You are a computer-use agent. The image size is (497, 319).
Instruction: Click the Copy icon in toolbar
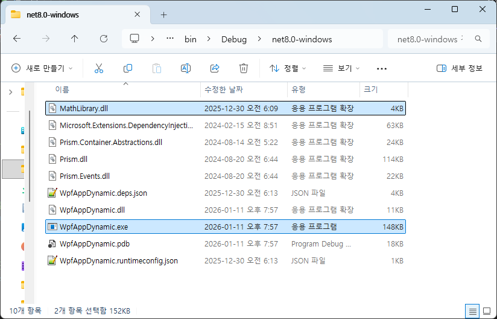tap(128, 68)
